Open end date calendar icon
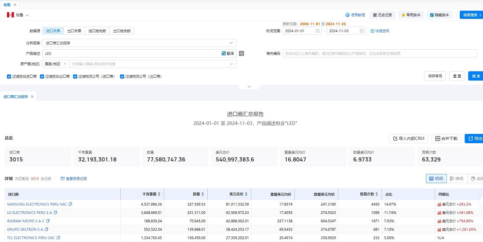The image size is (483, 242). pos(362,31)
